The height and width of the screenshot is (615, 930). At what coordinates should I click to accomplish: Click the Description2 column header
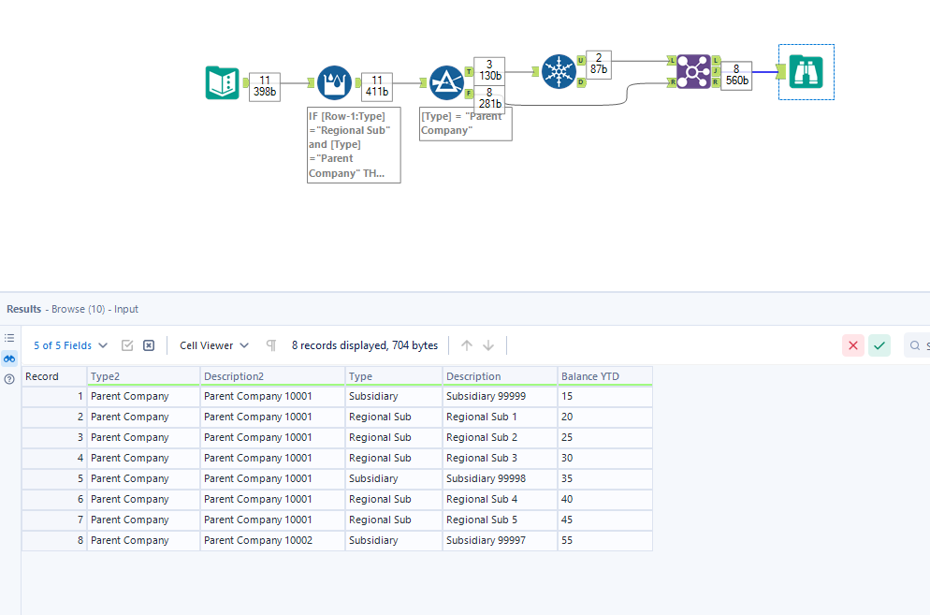272,376
